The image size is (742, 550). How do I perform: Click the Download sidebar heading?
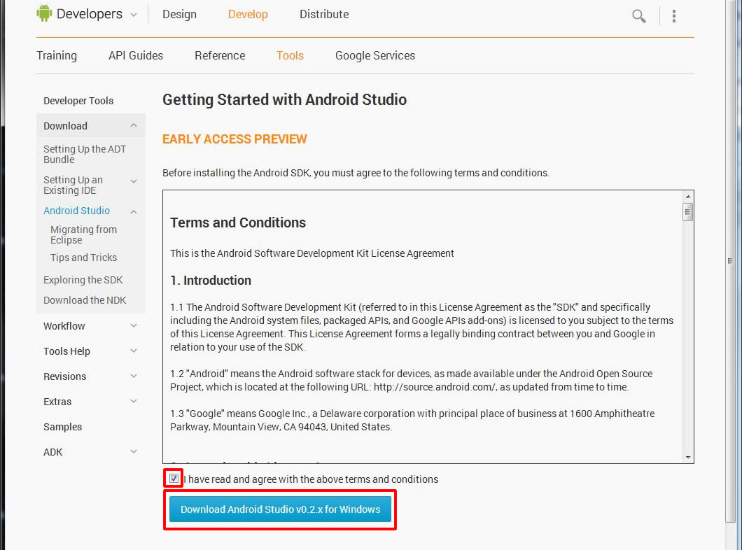coord(65,126)
